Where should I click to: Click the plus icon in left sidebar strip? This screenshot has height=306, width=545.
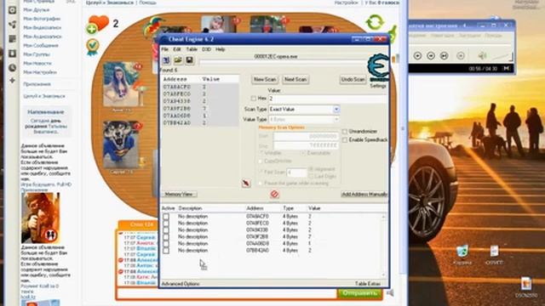point(13,81)
